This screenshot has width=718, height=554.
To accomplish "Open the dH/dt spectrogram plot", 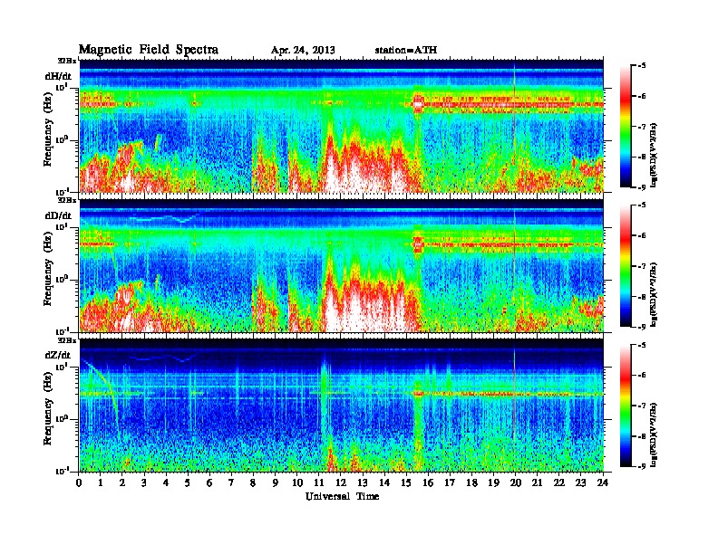I will pyautogui.click(x=342, y=126).
